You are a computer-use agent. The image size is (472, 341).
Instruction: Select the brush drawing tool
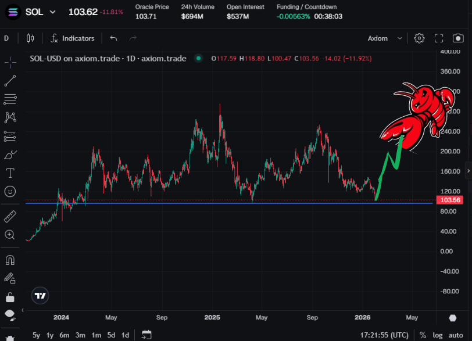click(10, 155)
